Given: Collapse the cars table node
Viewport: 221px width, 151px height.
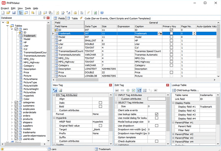Looking at the screenshot, I should tap(12, 29).
